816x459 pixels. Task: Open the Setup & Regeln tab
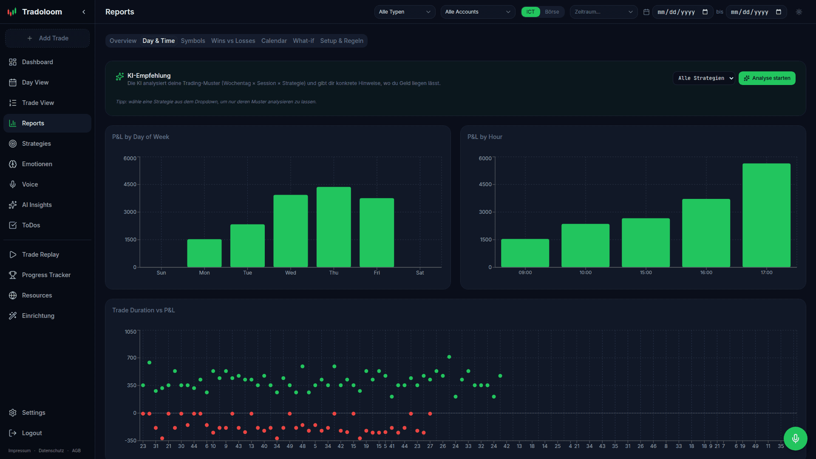[x=342, y=41]
